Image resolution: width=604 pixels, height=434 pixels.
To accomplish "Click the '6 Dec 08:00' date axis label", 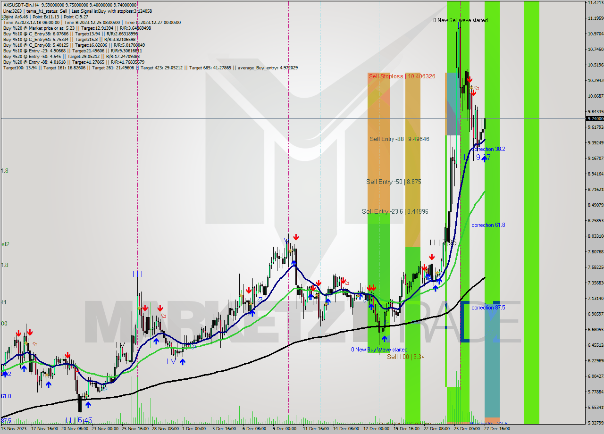I will [255, 429].
